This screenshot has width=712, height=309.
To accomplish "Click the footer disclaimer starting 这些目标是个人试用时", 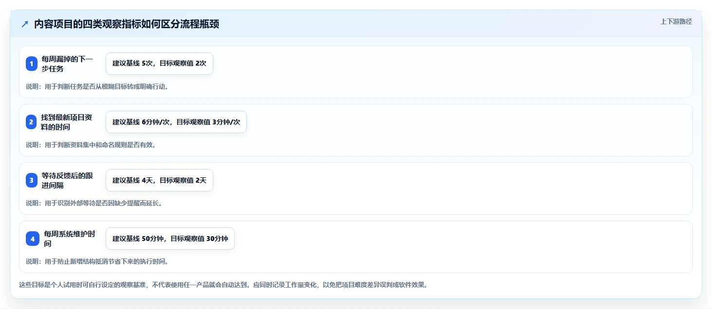I will [x=223, y=285].
